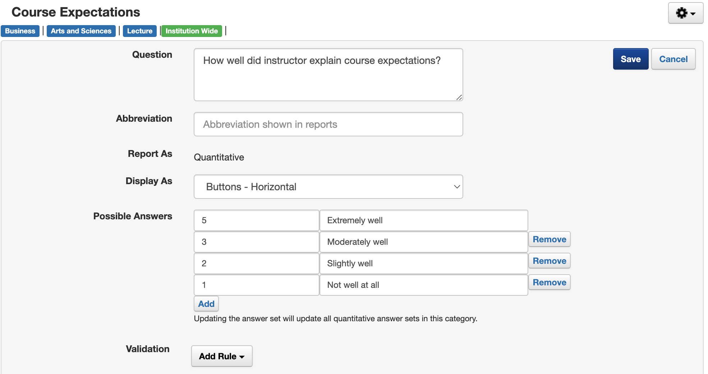Remove the Moderately well answer
This screenshot has height=374, width=708.
549,239
